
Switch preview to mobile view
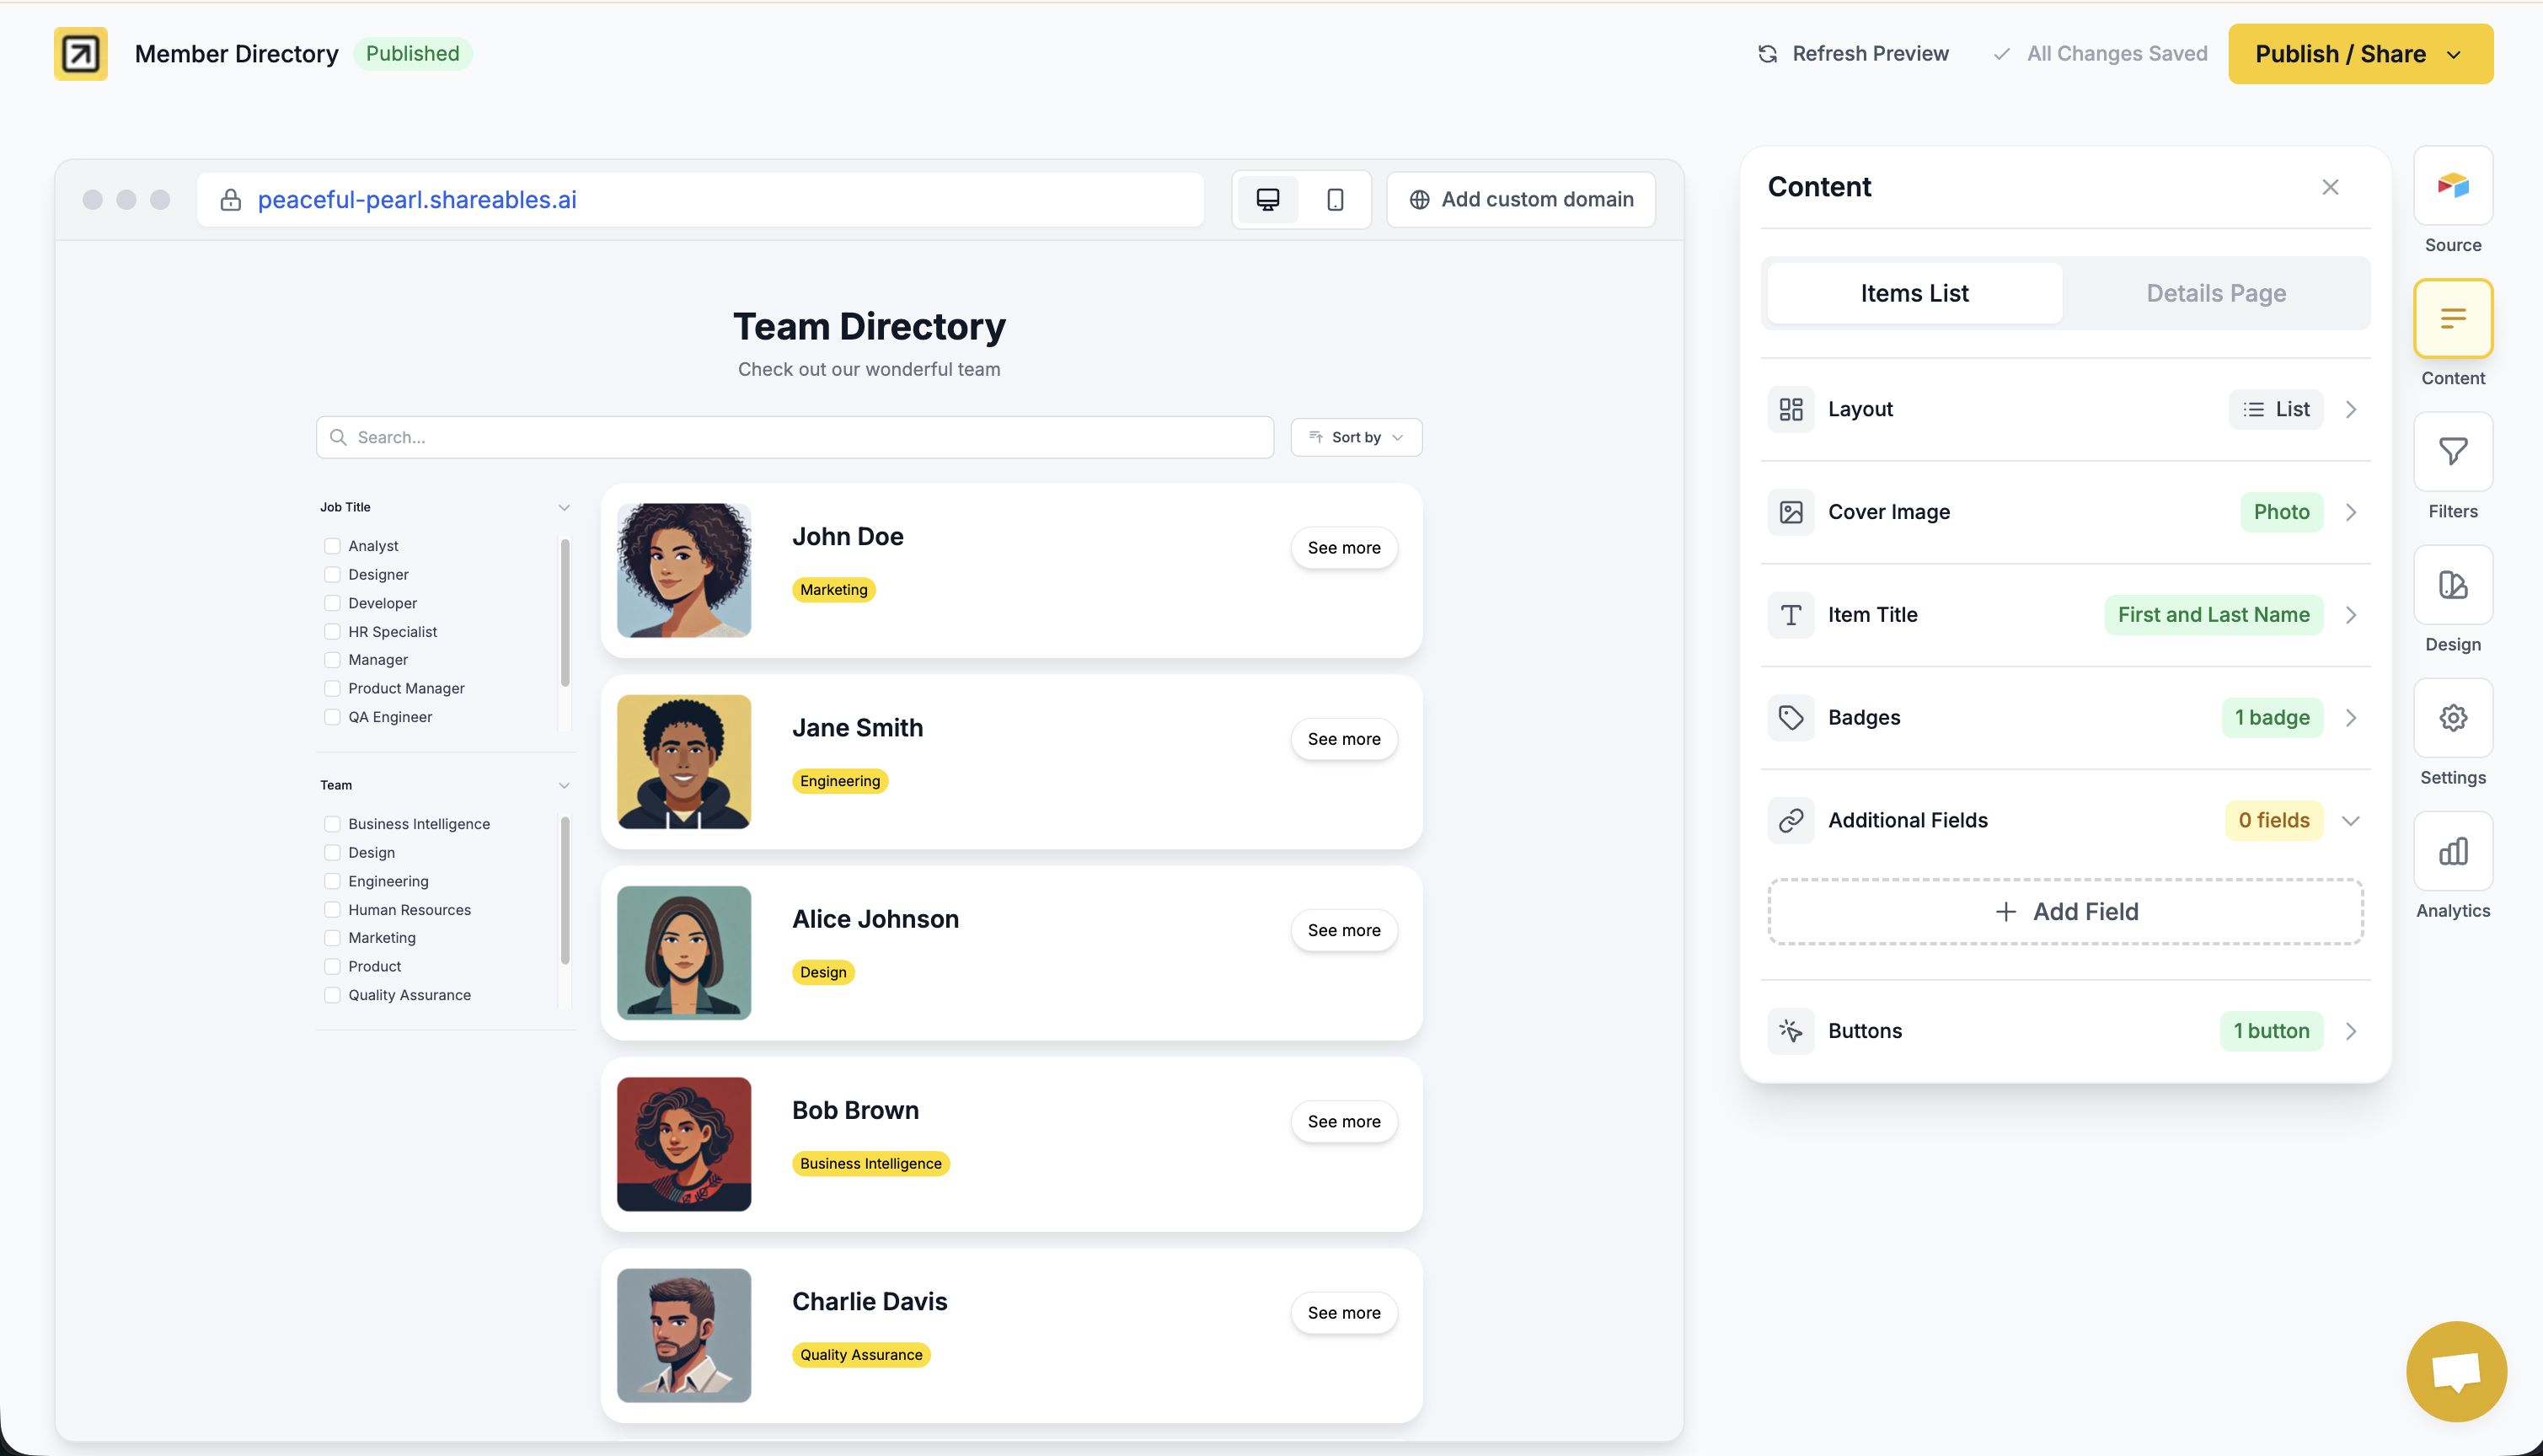(1335, 199)
